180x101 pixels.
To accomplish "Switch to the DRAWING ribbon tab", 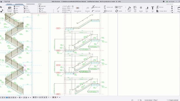I will (9, 4).
